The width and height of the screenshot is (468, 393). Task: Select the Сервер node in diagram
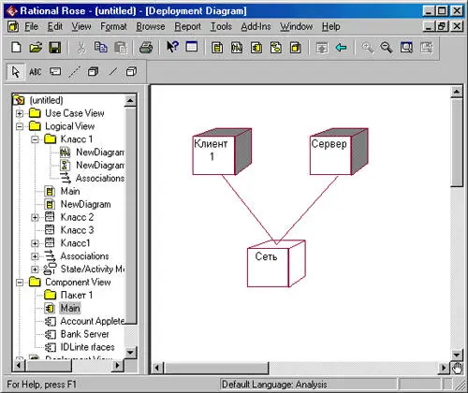pyautogui.click(x=339, y=152)
